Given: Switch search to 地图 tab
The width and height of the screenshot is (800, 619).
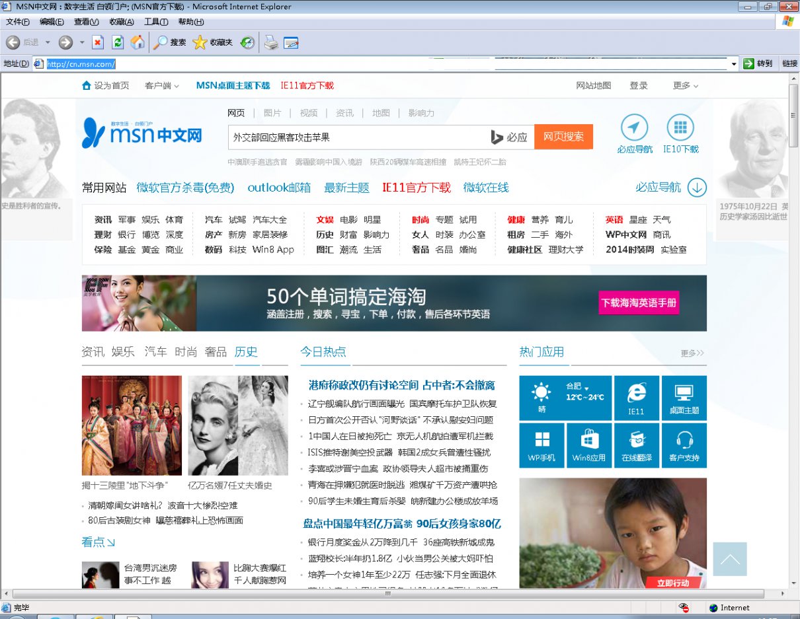Looking at the screenshot, I should pos(381,113).
